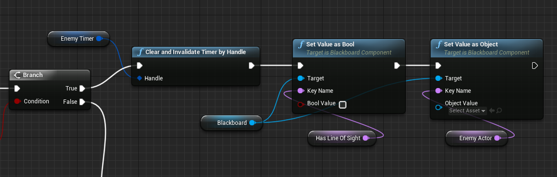Select the Set Value as Object node title
The image size is (557, 177).
(471, 44)
